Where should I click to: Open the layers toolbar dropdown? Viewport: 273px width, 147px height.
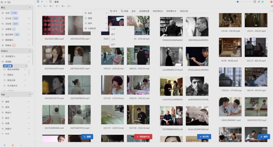[51, 6]
